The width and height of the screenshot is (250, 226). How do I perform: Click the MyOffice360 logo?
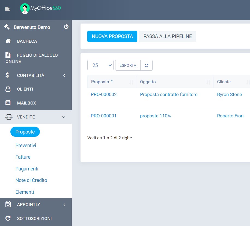pyautogui.click(x=40, y=8)
